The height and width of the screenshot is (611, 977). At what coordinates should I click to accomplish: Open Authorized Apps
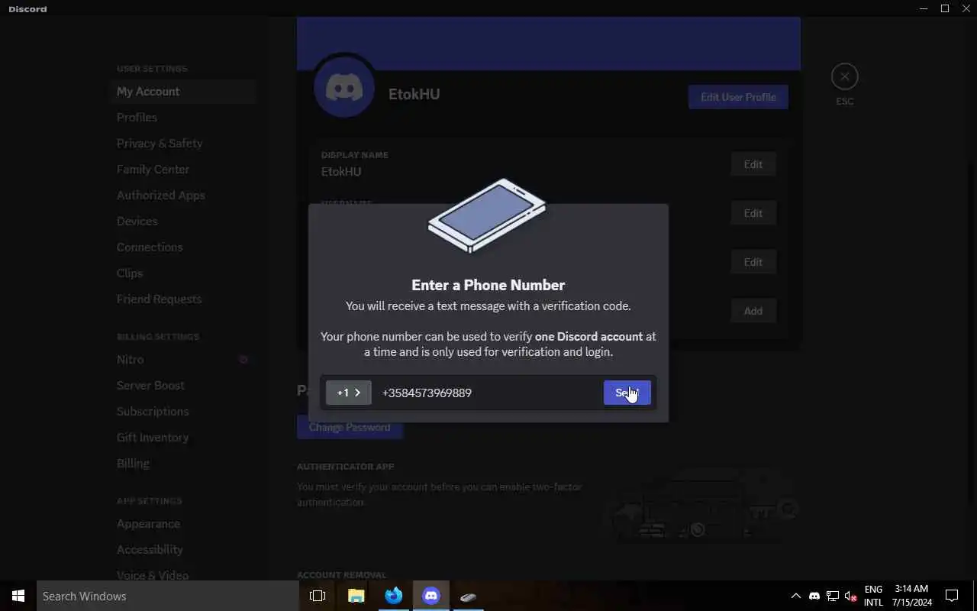(x=182, y=195)
